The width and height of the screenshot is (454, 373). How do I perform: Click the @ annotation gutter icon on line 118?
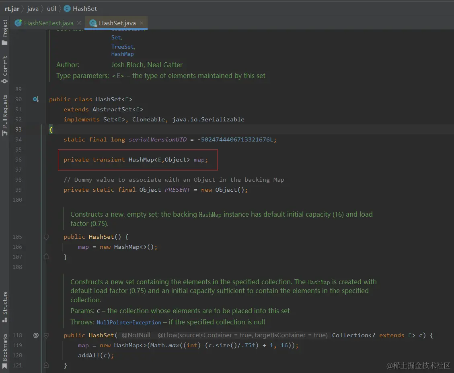pyautogui.click(x=36, y=335)
